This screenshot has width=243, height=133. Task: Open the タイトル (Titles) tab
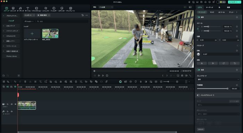coord(28,9)
